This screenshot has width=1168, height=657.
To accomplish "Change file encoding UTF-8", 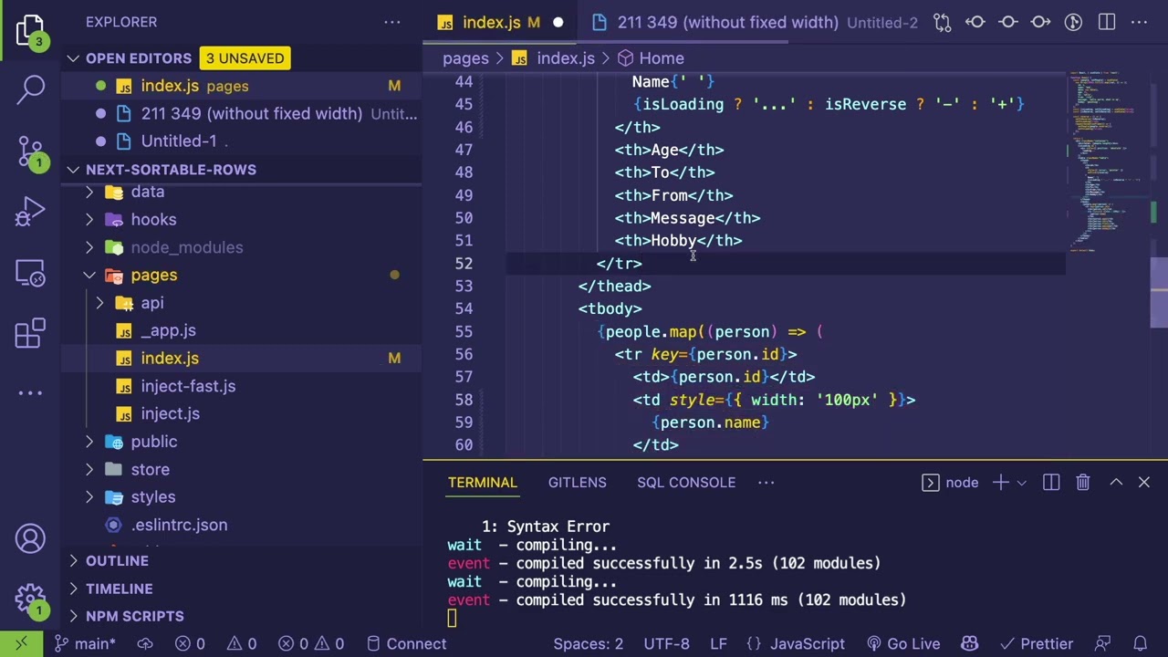I will pos(666,643).
